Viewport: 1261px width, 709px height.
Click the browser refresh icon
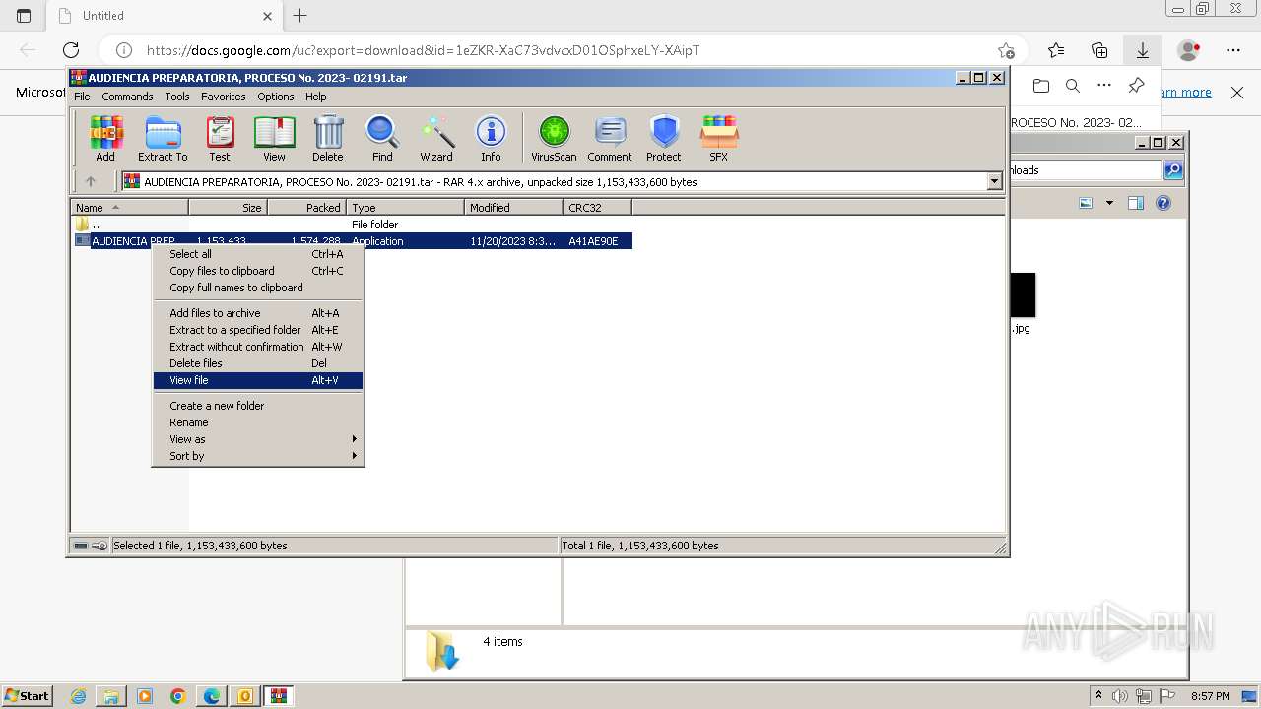pos(71,50)
